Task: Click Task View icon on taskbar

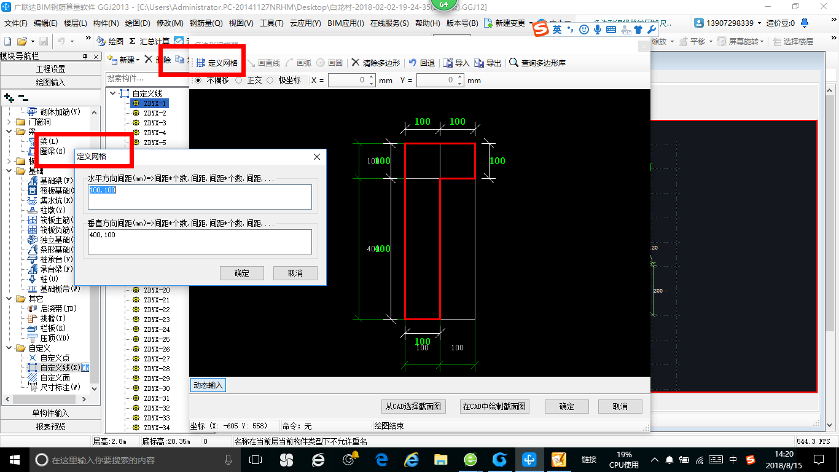Action: click(256, 459)
